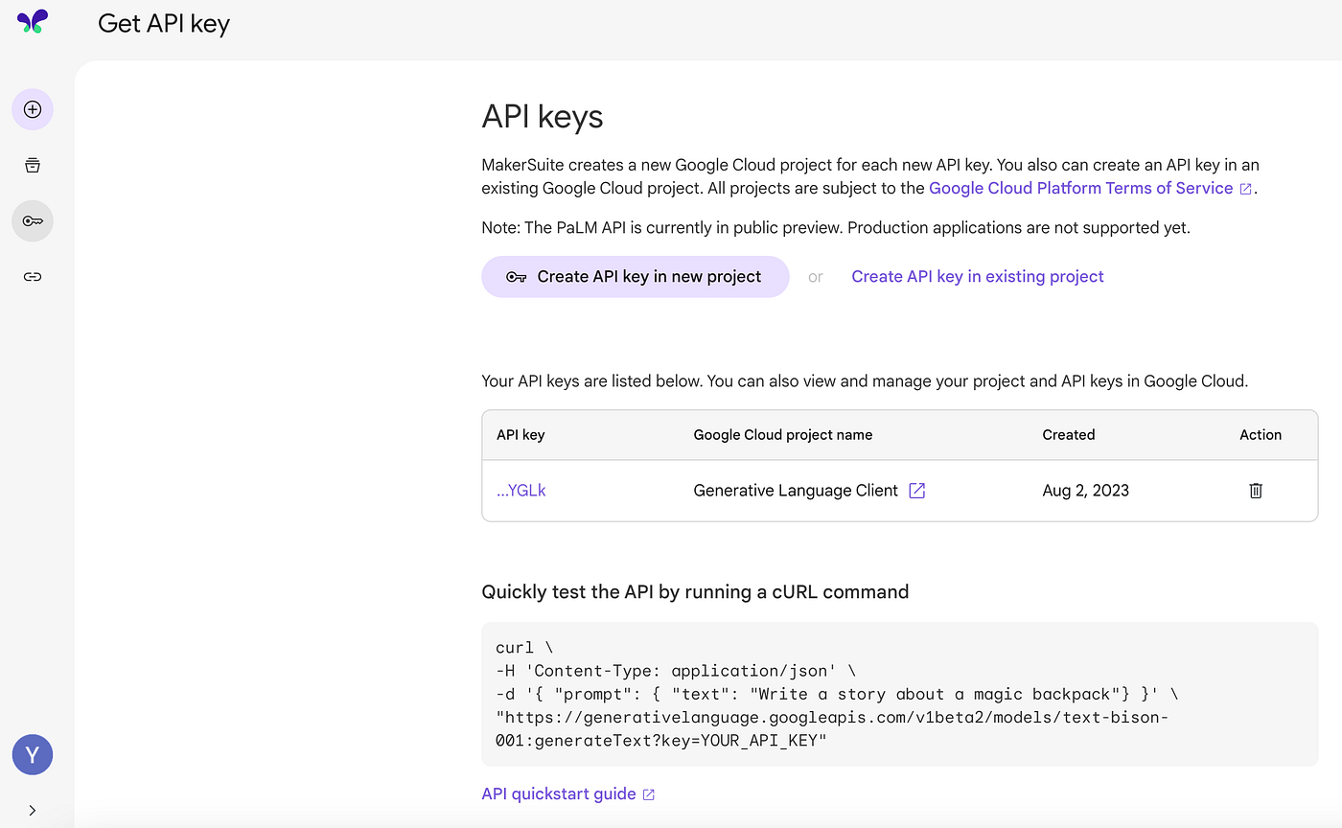Open the create new plus icon in sidebar
The height and width of the screenshot is (828, 1342).
coord(33,109)
